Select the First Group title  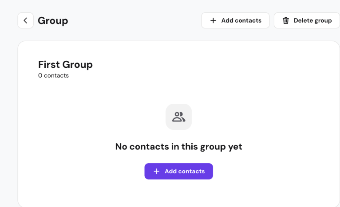(x=65, y=64)
